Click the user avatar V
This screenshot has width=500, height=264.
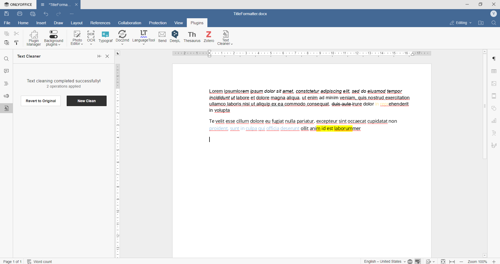click(493, 14)
